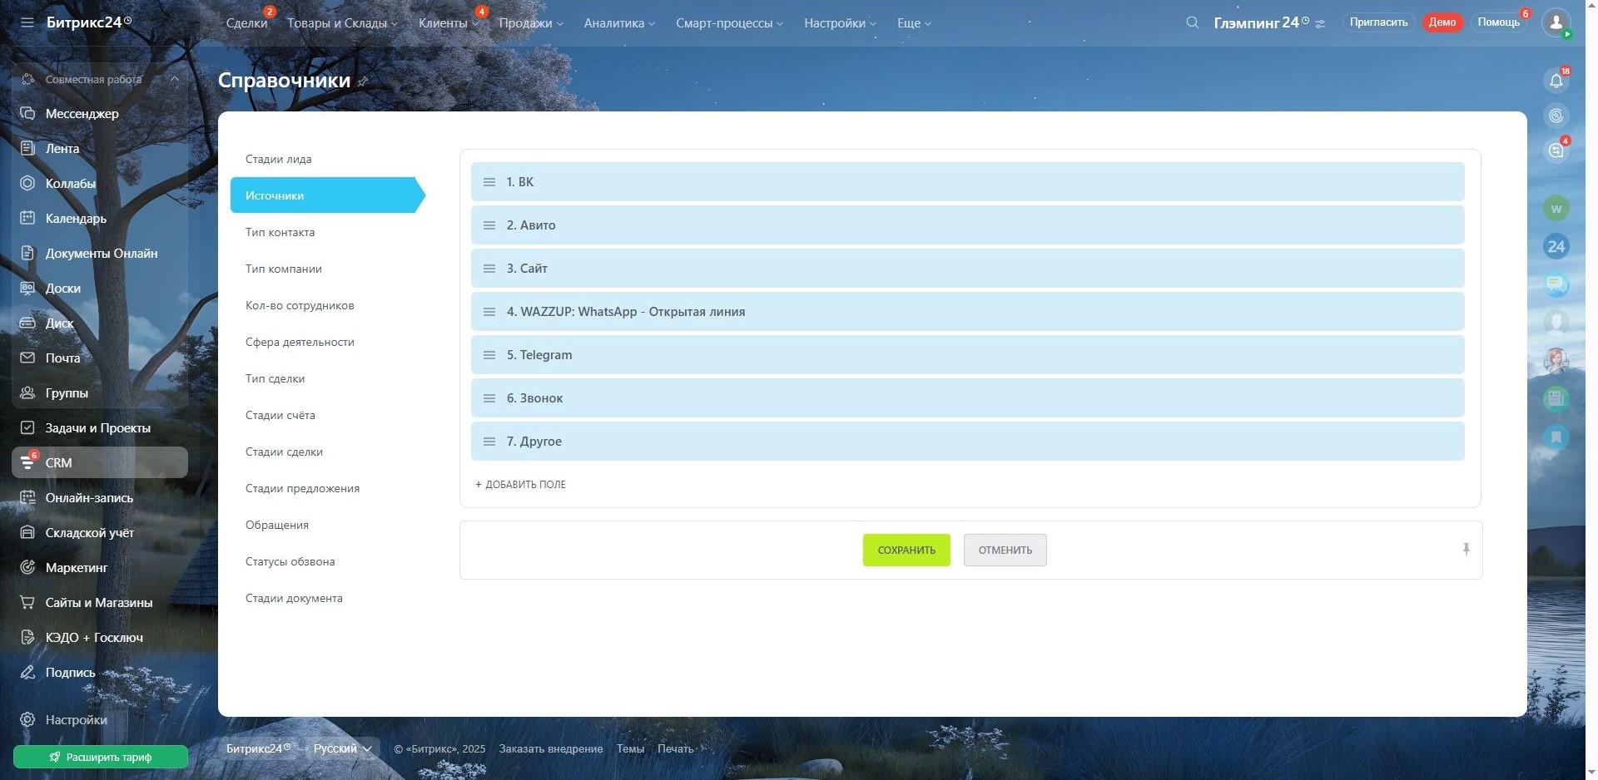Grab the drag handle of 3. Сайт row
The image size is (1598, 780).
(489, 269)
